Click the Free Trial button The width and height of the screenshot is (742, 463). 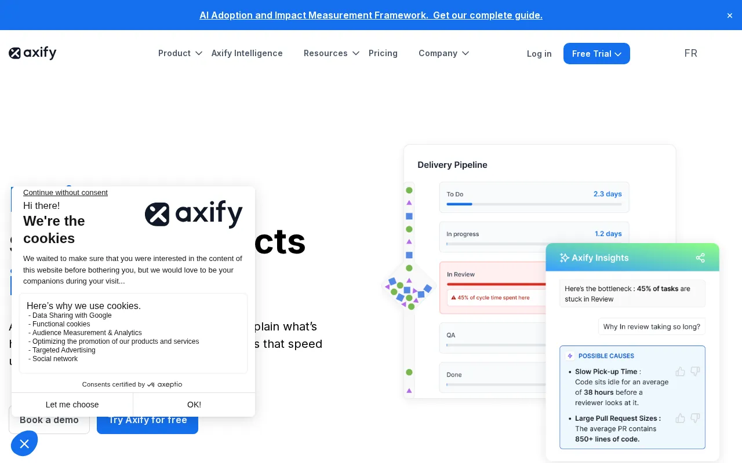(x=596, y=54)
